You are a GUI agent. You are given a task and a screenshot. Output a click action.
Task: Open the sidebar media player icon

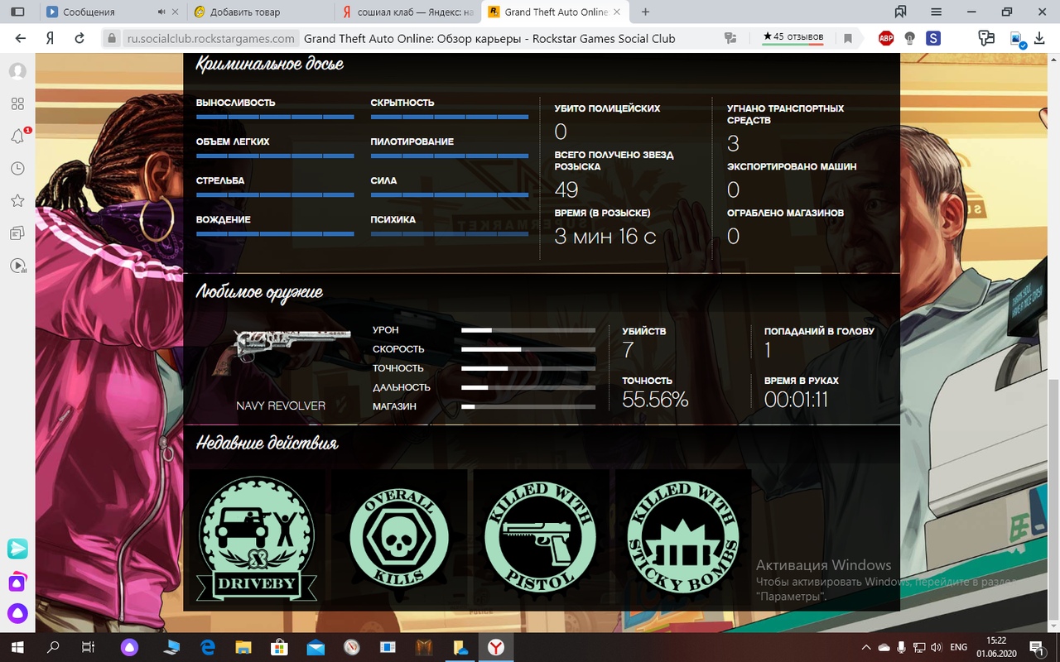17,266
